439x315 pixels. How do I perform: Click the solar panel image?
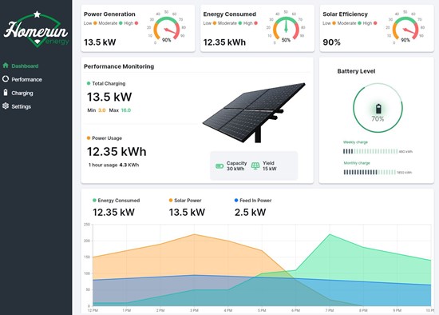(254, 113)
